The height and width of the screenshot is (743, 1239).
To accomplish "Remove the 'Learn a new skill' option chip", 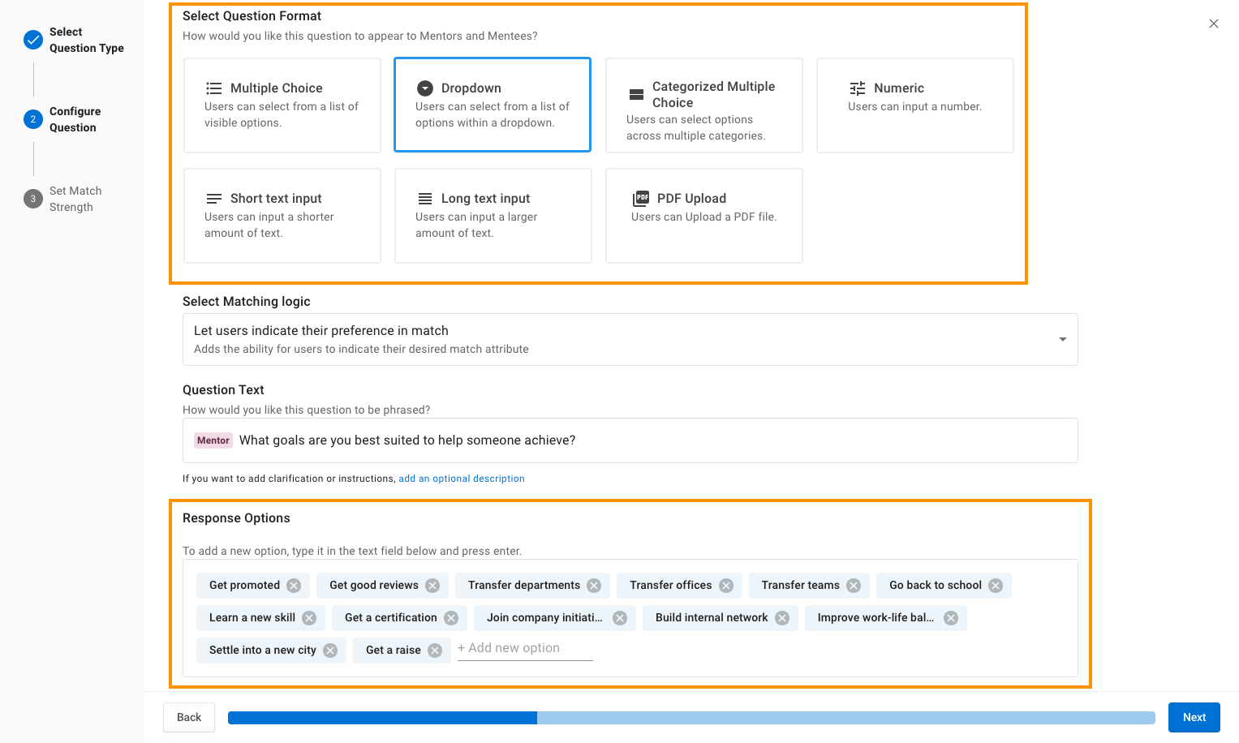I will (309, 618).
